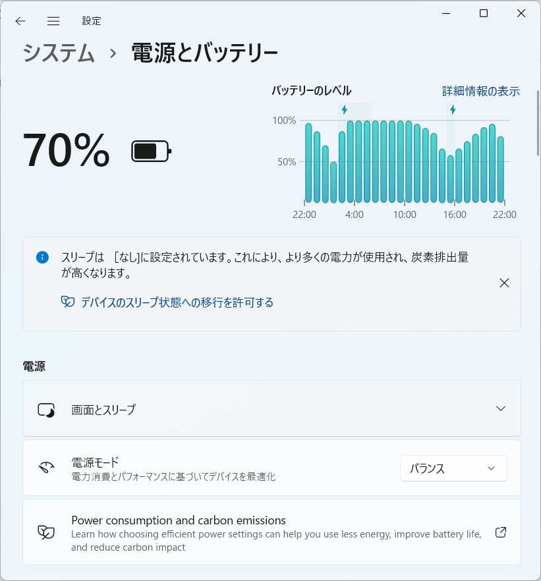Viewport: 541px width, 581px height.
Task: Click the 70% battery level text
Action: tap(66, 150)
